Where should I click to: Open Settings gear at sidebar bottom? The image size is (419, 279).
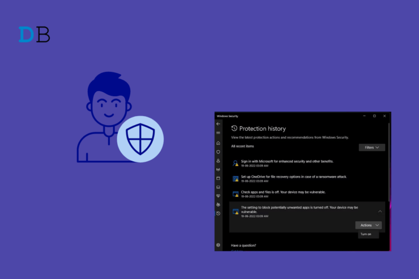tap(219, 244)
